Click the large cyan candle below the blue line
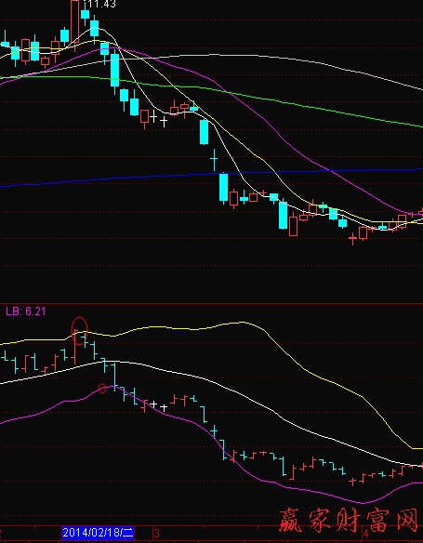 (x=224, y=187)
